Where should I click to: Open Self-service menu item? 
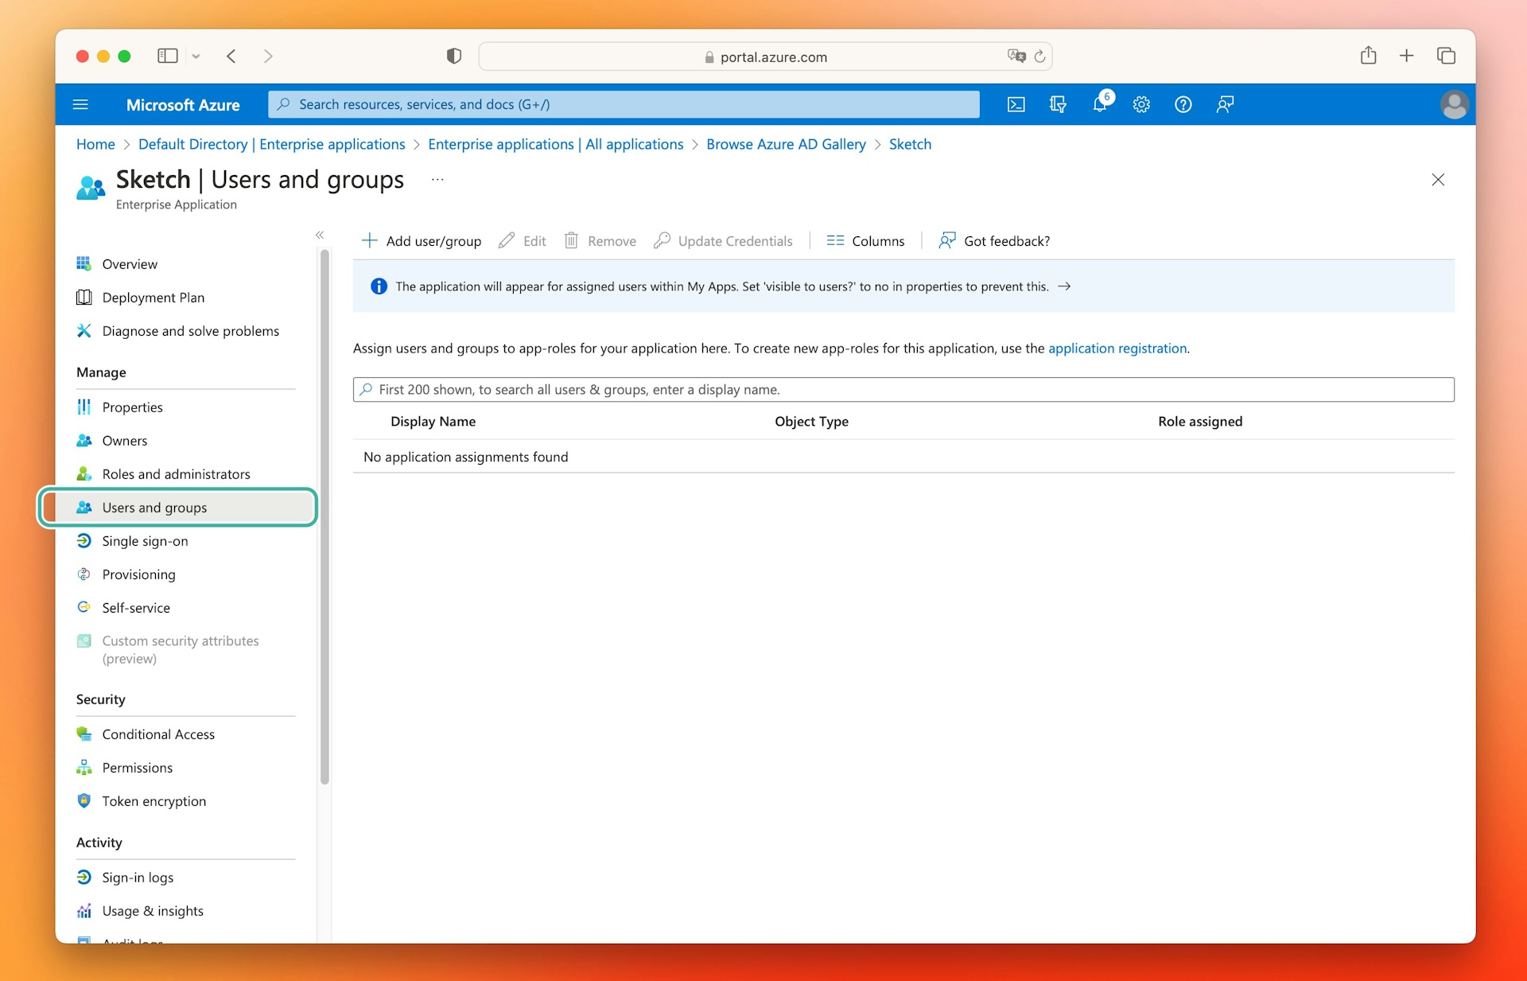click(x=136, y=608)
